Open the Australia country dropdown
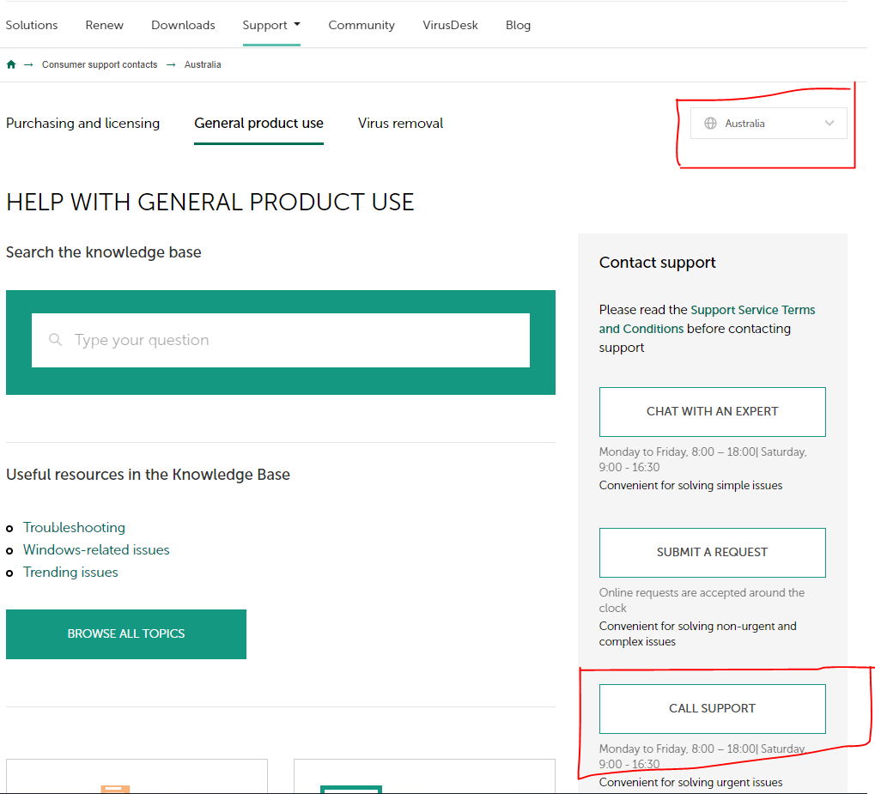 click(x=769, y=124)
